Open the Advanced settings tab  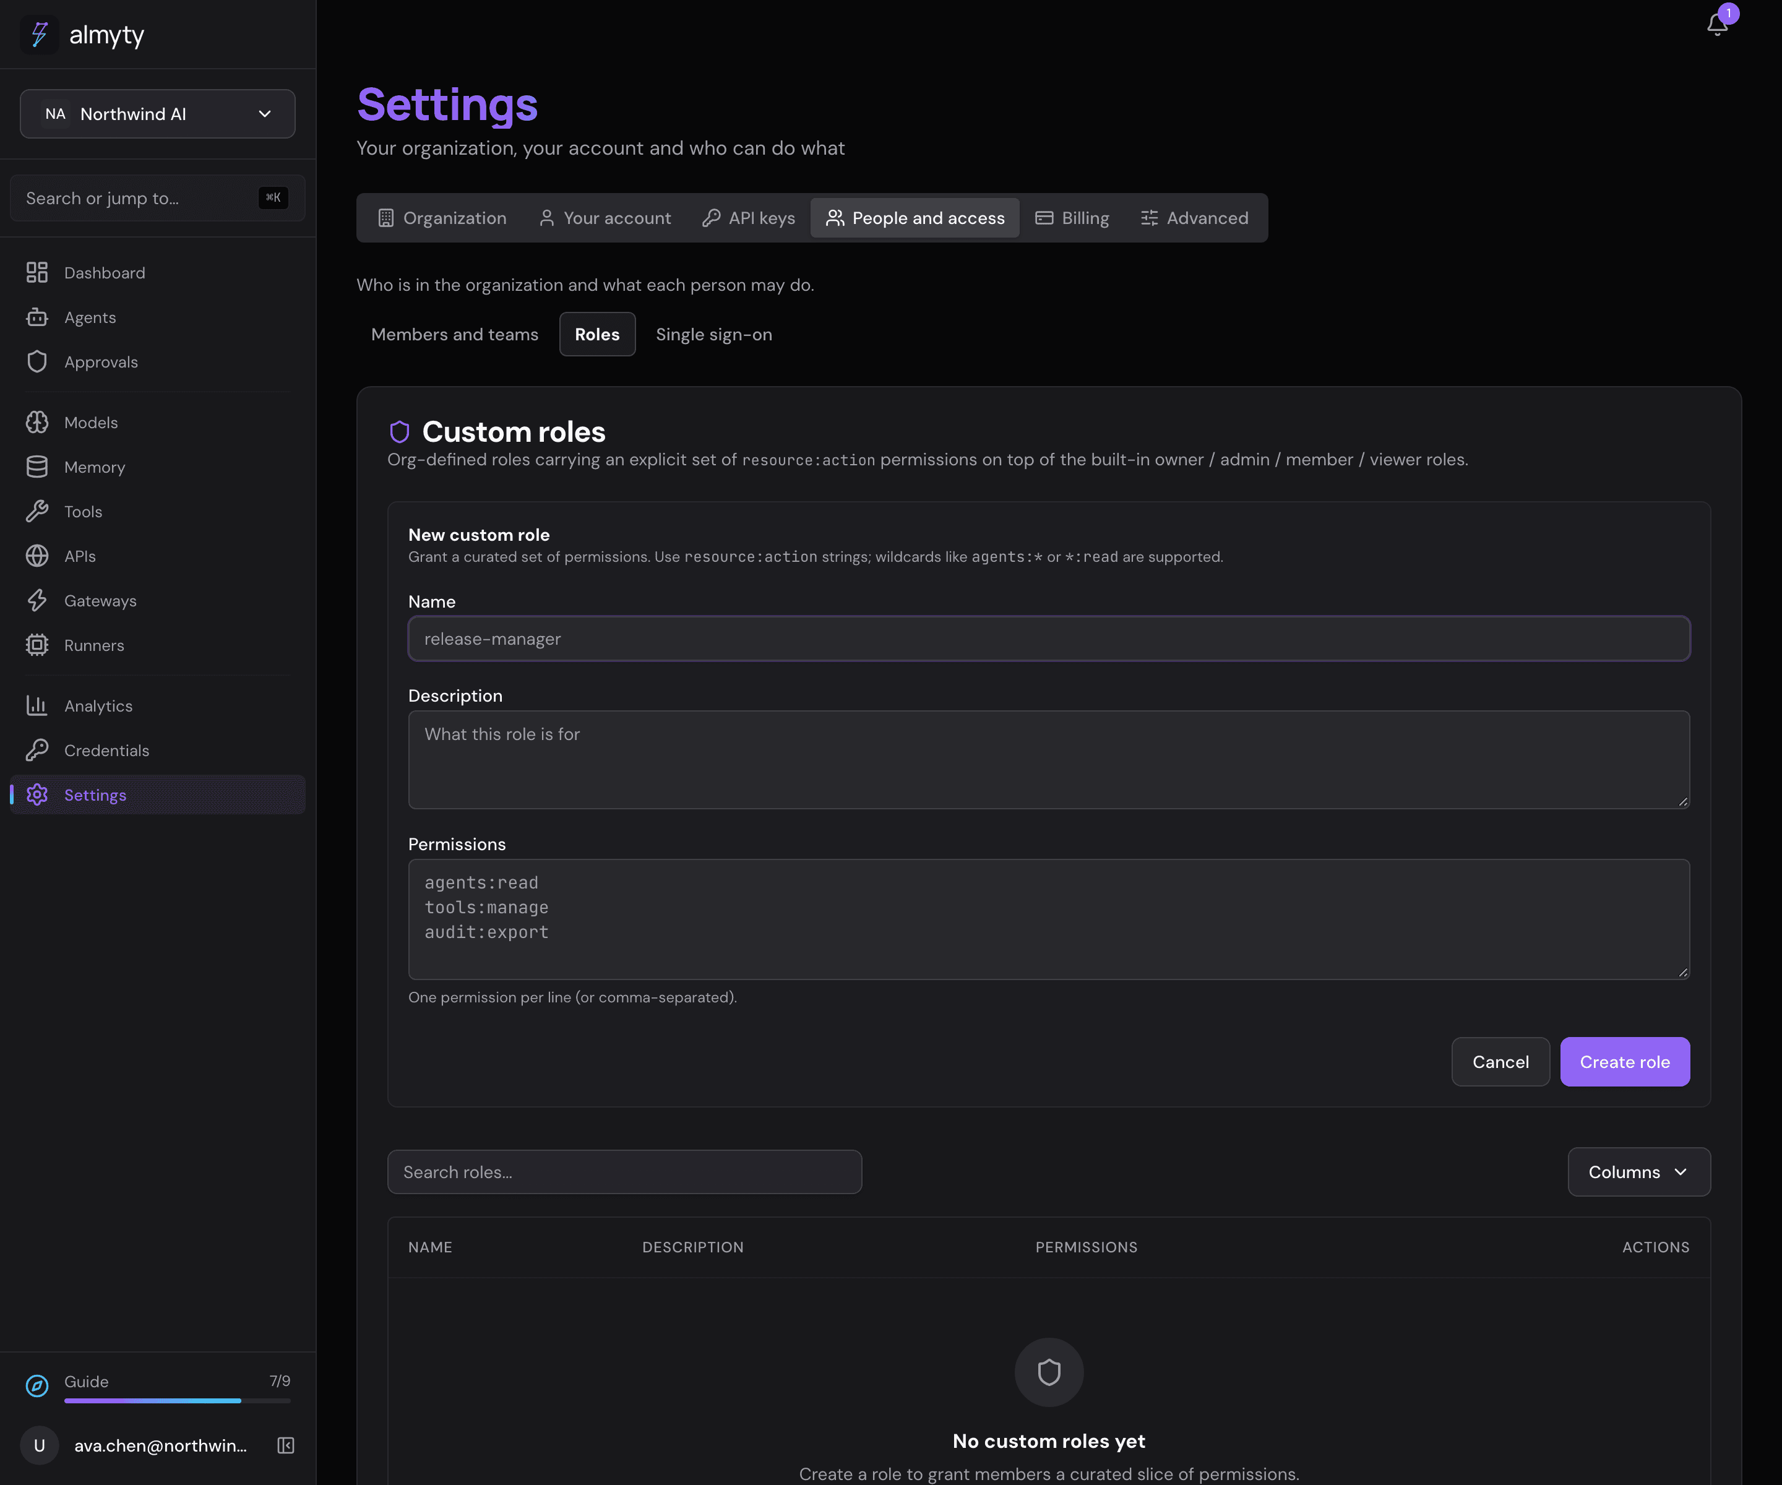point(1194,218)
